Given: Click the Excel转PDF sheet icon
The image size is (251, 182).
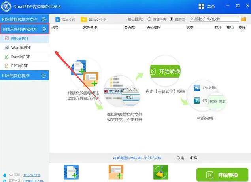Looking at the screenshot, I should [x=7, y=57].
